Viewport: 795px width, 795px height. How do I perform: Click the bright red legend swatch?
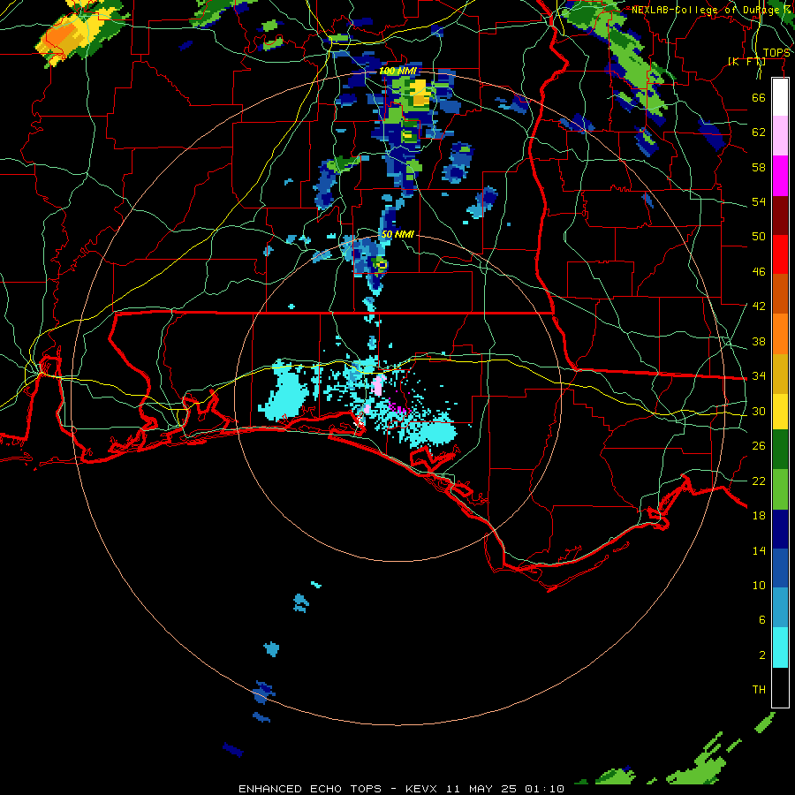coord(780,254)
